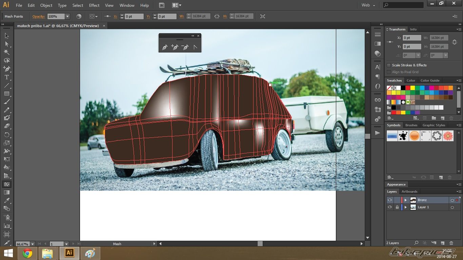Viewport: 463px width, 260px height.
Task: Open the Actions panel play icon
Action: [x=378, y=133]
